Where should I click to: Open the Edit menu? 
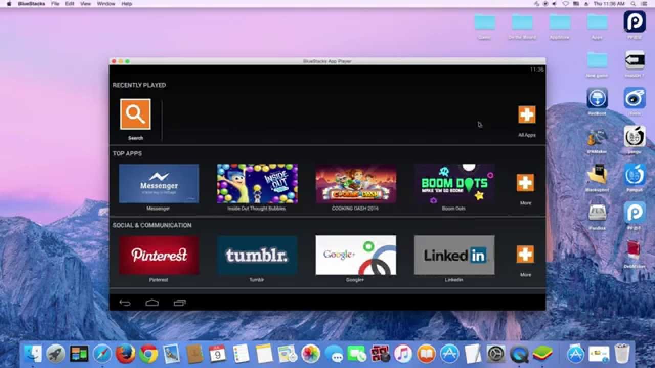70,4
